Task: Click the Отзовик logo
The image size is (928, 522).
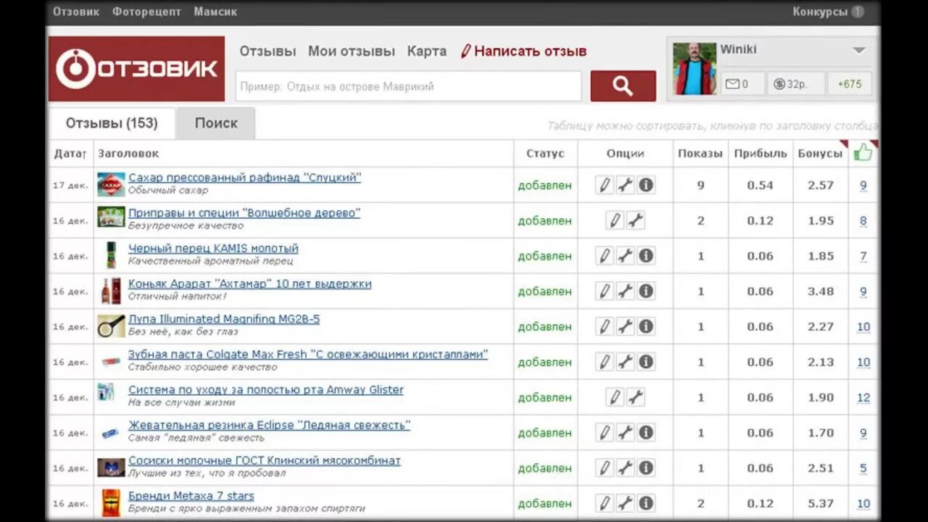Action: 137,69
